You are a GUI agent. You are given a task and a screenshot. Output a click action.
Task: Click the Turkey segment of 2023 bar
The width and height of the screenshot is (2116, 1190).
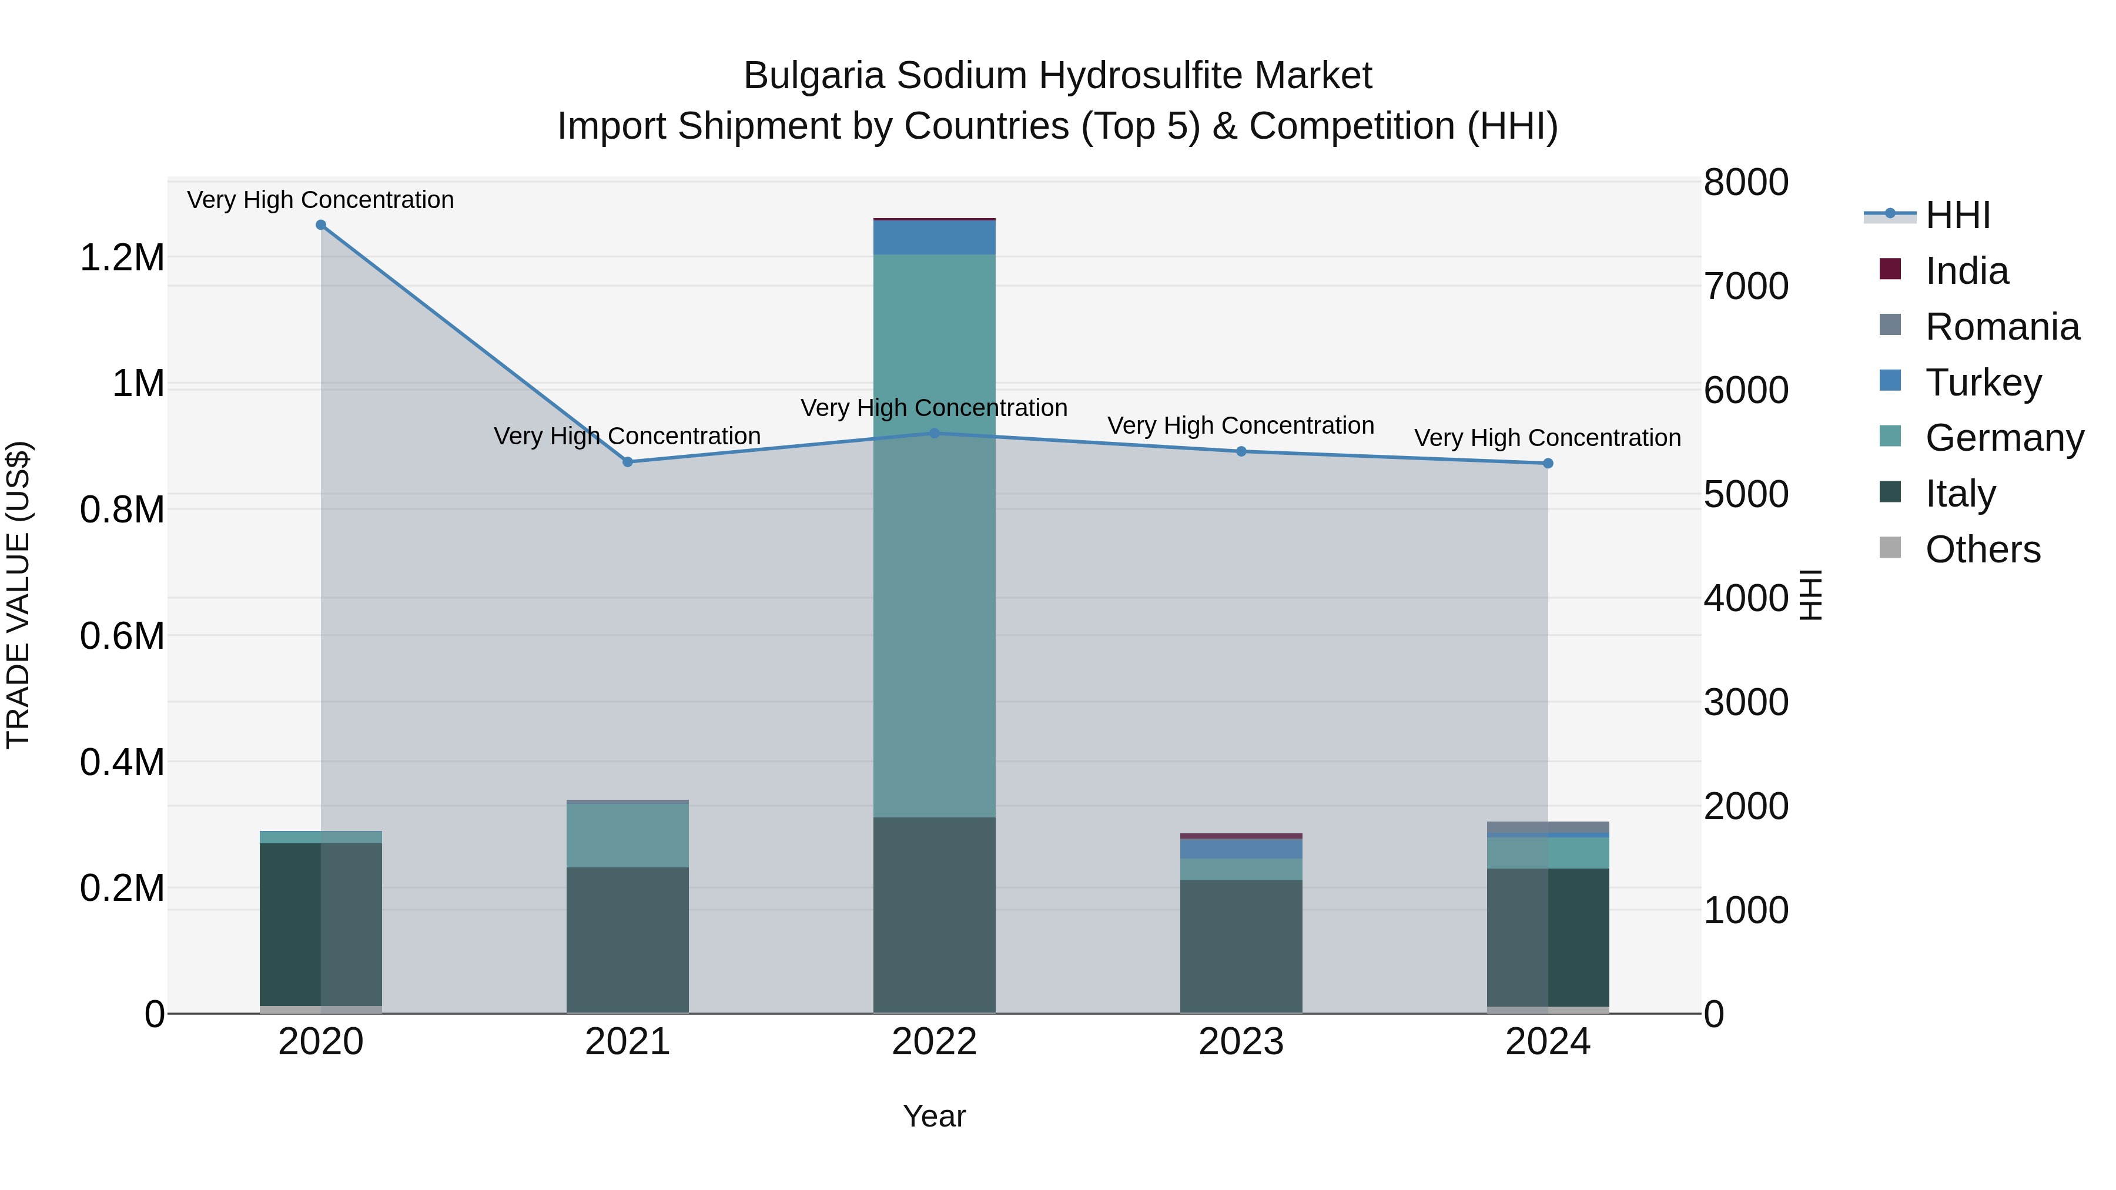coord(1241,849)
